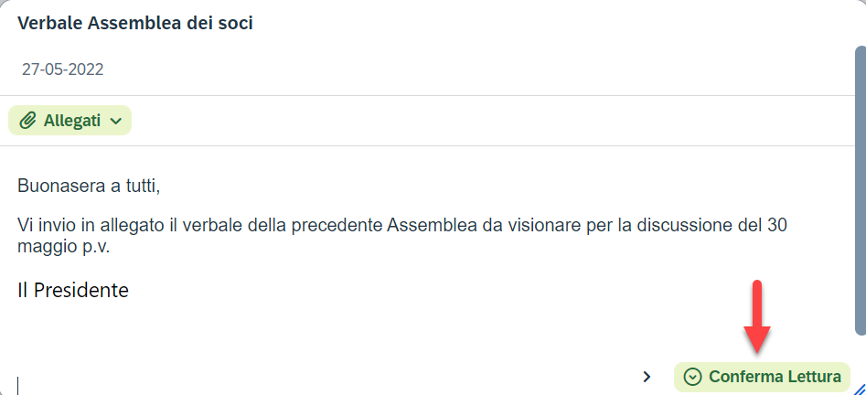Click the greeting line Buonasera a tutti
Screen dimensions: 866x395
[x=89, y=187]
